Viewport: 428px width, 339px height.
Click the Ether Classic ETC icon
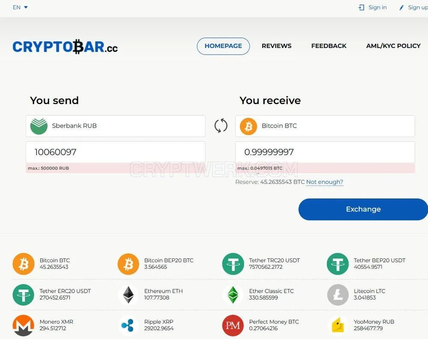233,295
